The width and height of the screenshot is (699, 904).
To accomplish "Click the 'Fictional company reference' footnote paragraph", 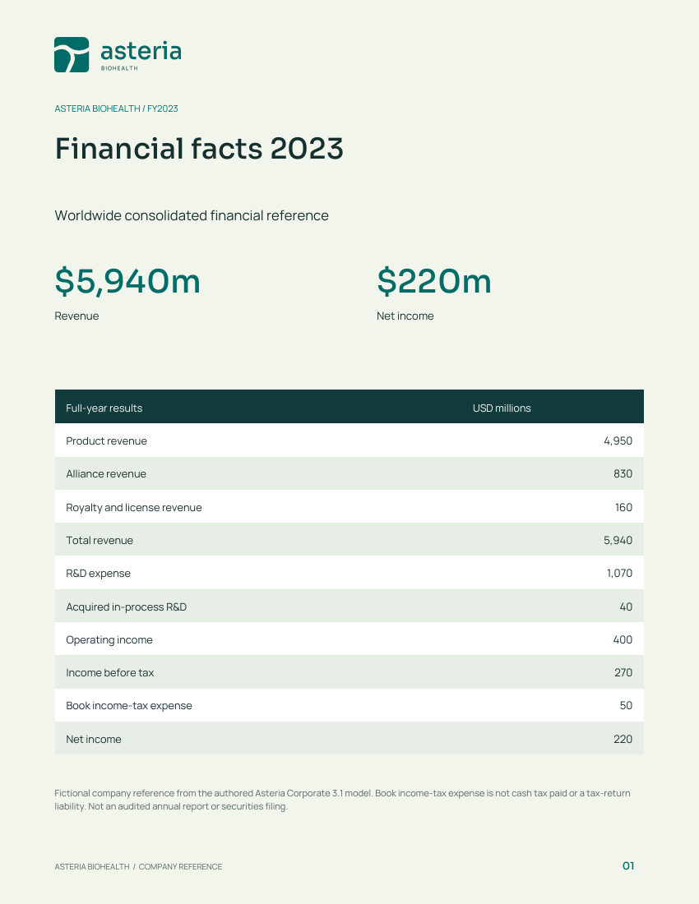I will pyautogui.click(x=342, y=800).
